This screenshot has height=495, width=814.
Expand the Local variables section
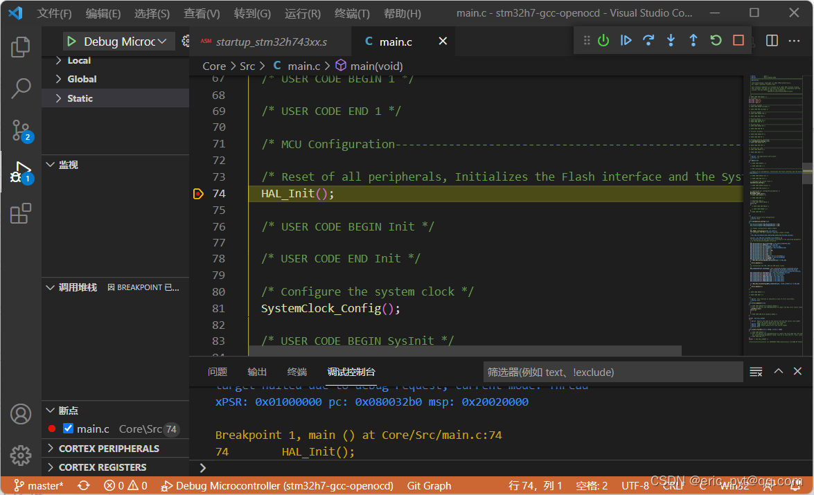(115, 61)
